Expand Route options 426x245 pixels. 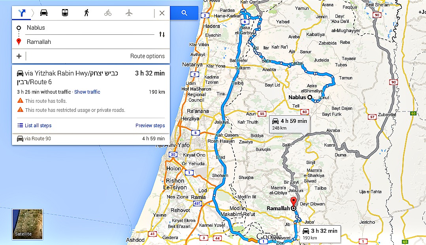[147, 56]
